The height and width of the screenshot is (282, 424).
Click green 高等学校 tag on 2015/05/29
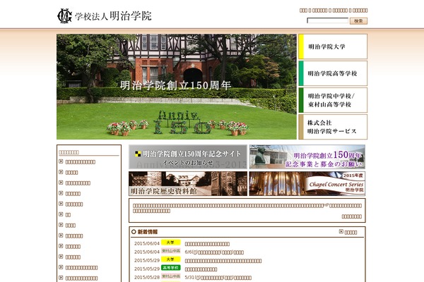(170, 268)
